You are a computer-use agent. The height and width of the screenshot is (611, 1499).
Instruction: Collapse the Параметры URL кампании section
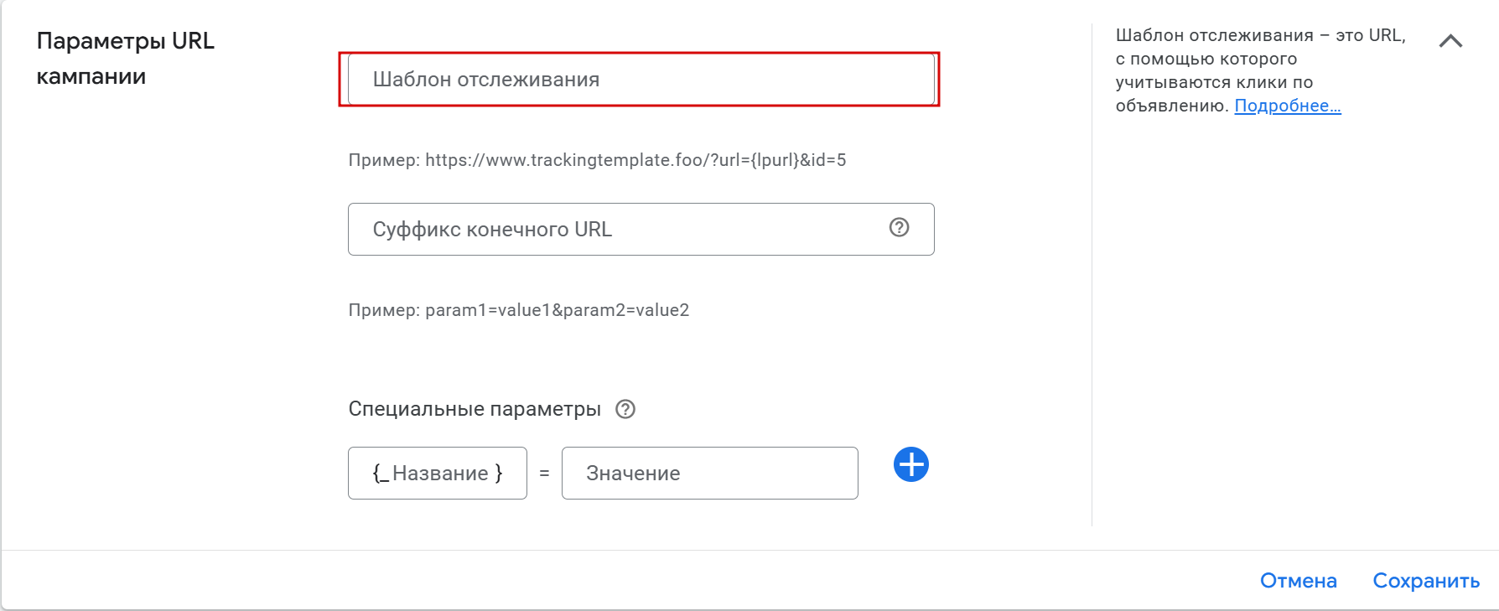[x=1450, y=41]
